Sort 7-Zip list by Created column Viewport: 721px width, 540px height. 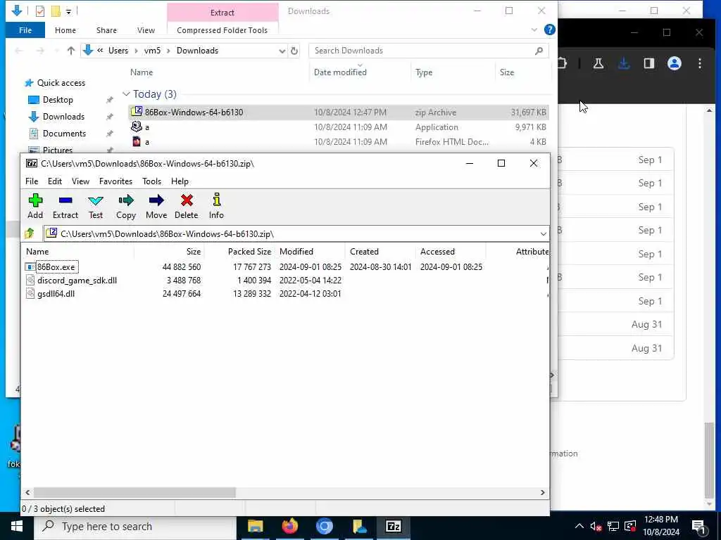381,252
